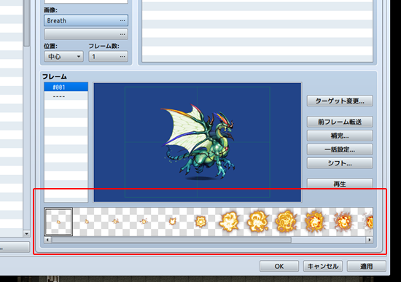Select the eighth bright explosion cell thumbnail
Viewport: 401px width, 282px height.
pos(257,222)
